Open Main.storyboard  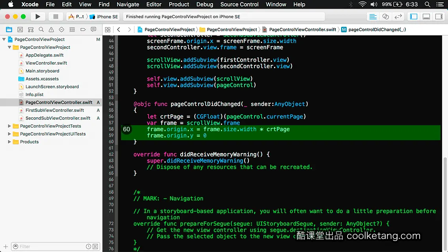42,71
